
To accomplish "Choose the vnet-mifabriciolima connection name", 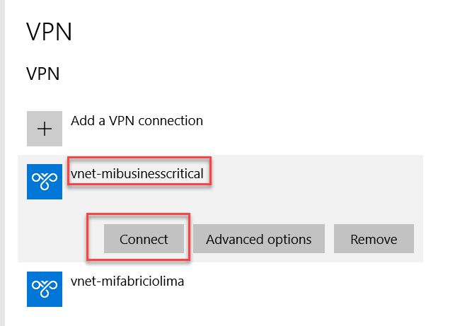I will pos(127,281).
